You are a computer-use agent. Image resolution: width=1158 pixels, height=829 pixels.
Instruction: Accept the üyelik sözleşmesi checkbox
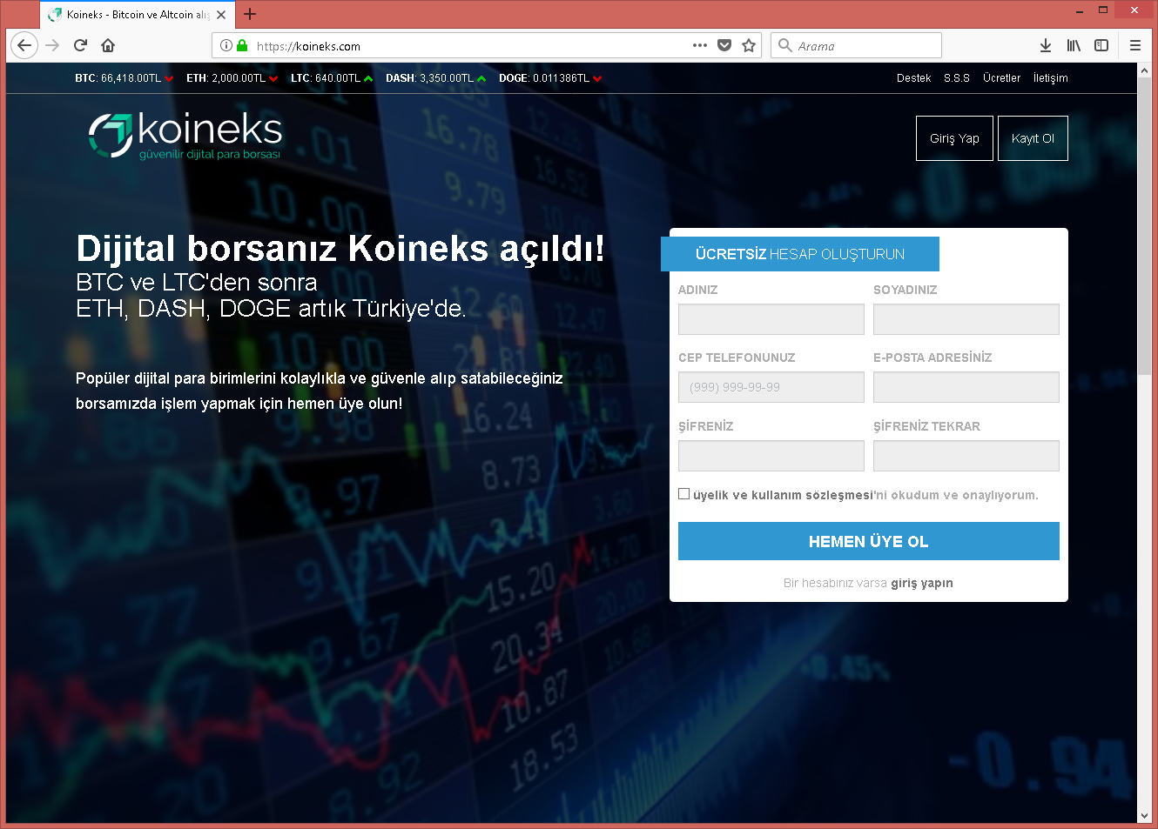click(x=684, y=494)
